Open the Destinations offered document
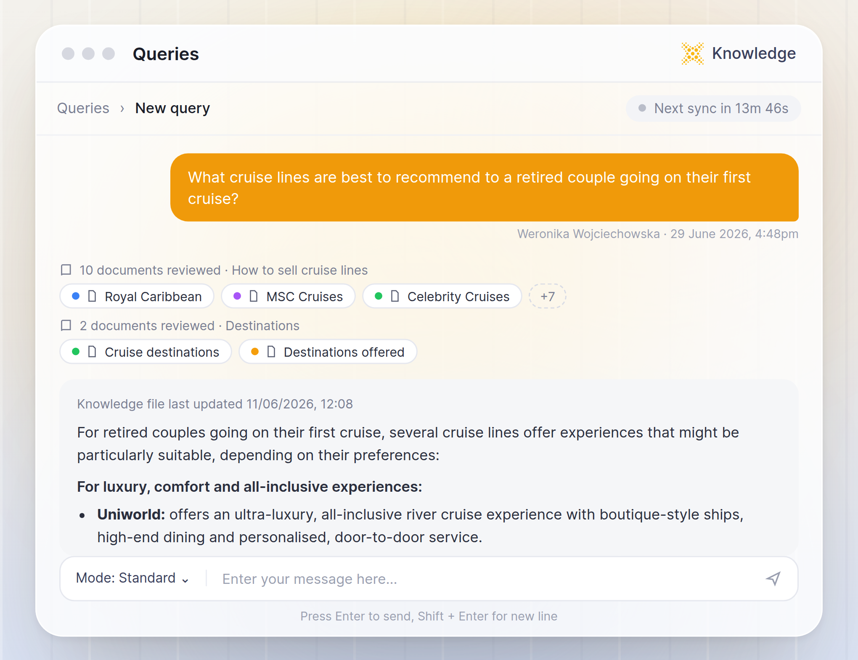Screen dimensions: 858x660 (x=328, y=352)
